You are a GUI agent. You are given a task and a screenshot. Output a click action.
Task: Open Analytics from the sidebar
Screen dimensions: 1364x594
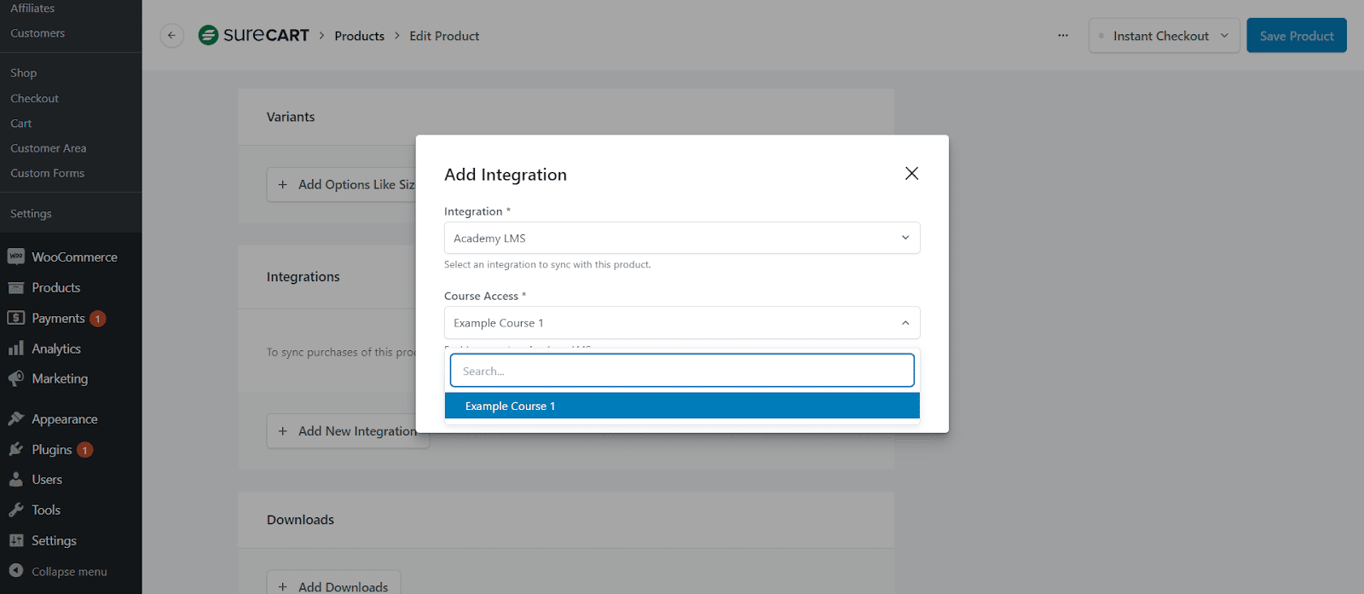(55, 349)
